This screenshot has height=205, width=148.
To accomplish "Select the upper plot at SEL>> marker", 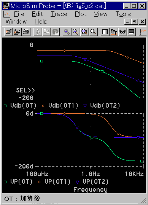I will (25, 90).
